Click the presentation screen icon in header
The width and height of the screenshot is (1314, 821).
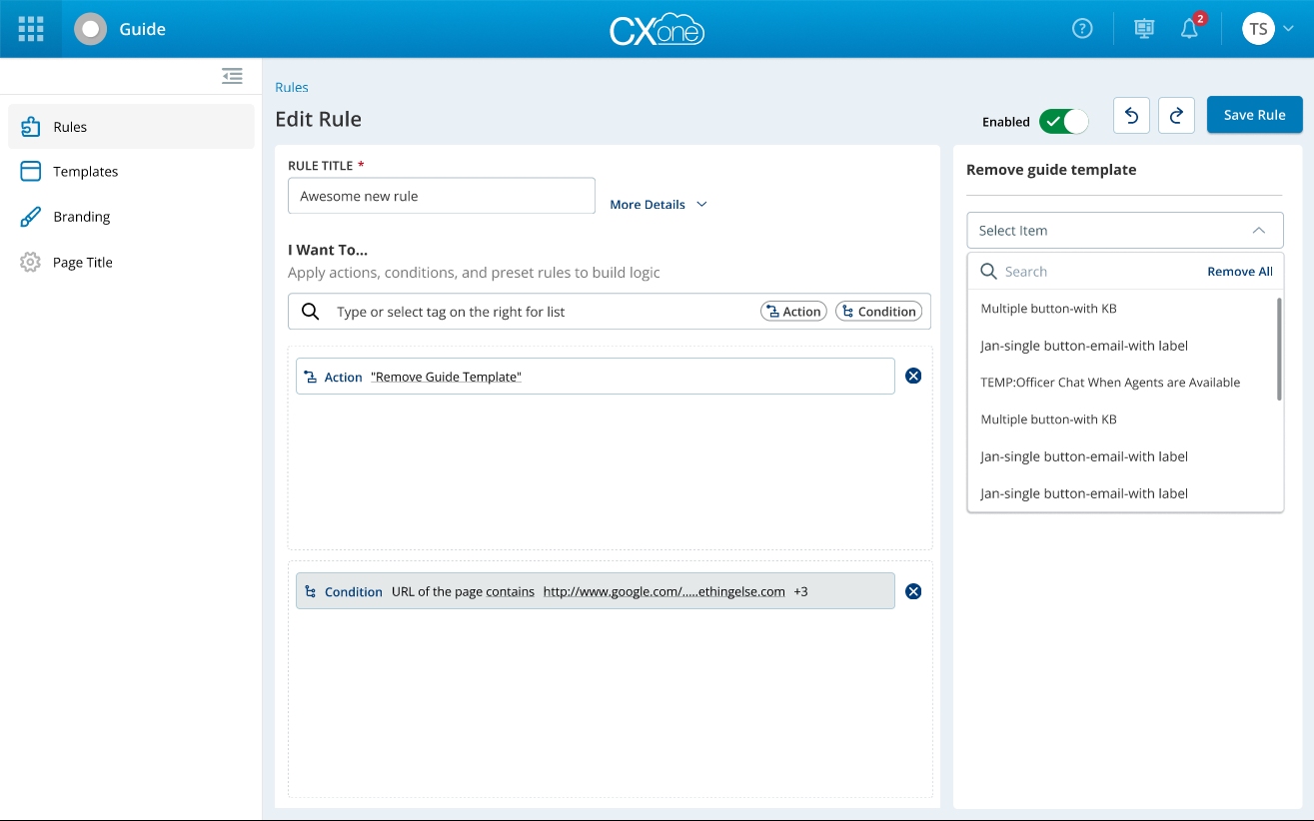[1144, 29]
